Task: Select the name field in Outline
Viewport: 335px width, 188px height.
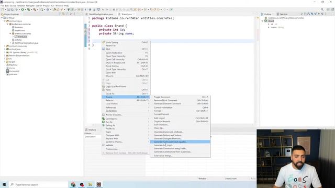Action: coord(276,27)
